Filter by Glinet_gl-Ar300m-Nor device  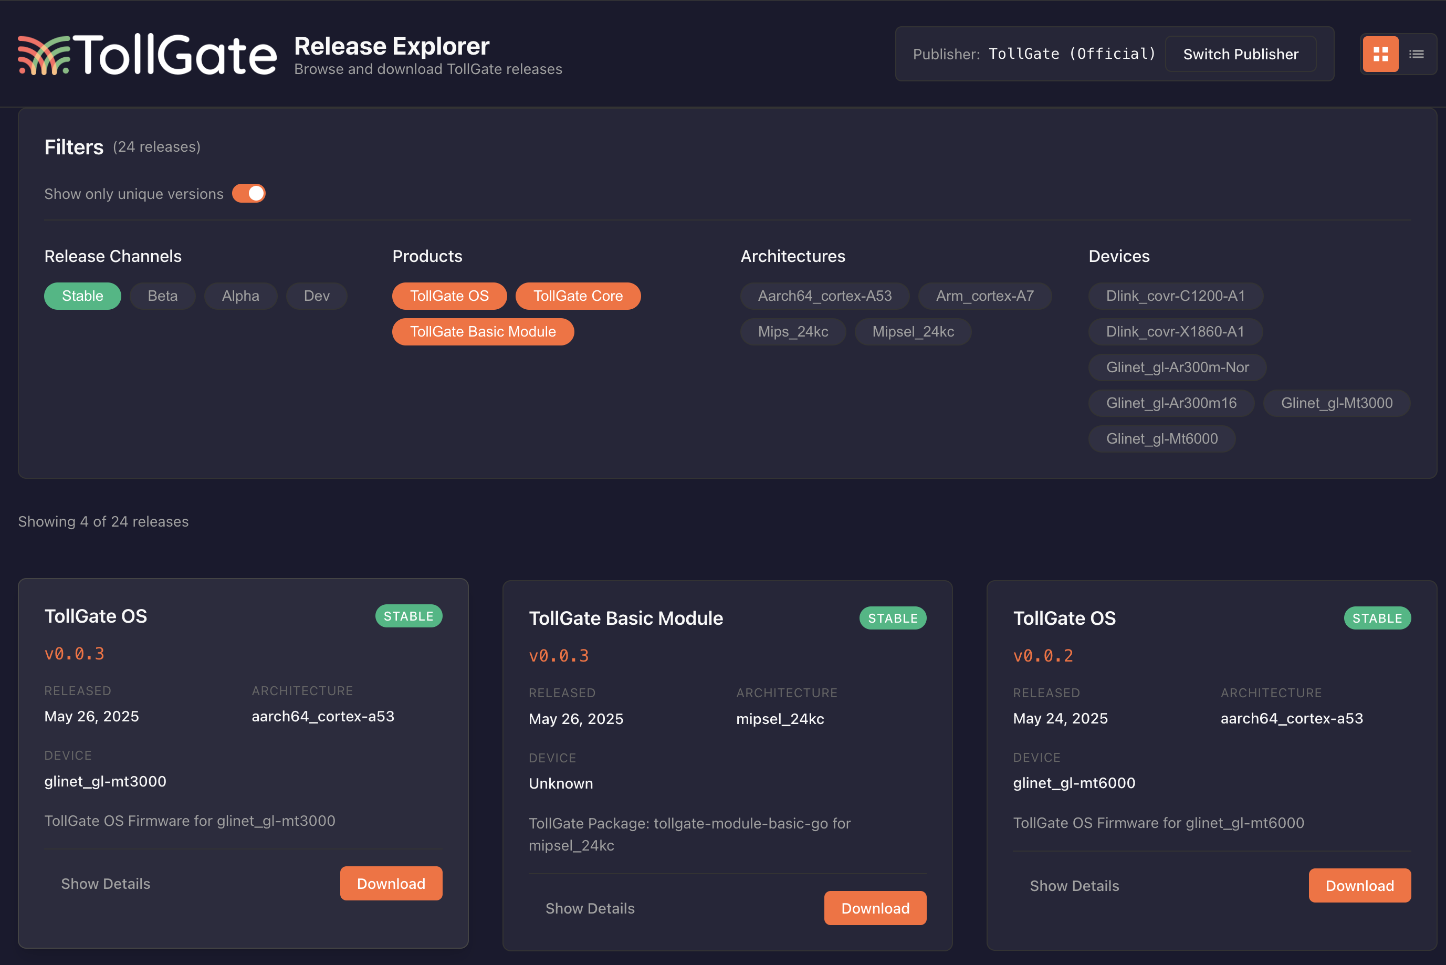click(1177, 368)
